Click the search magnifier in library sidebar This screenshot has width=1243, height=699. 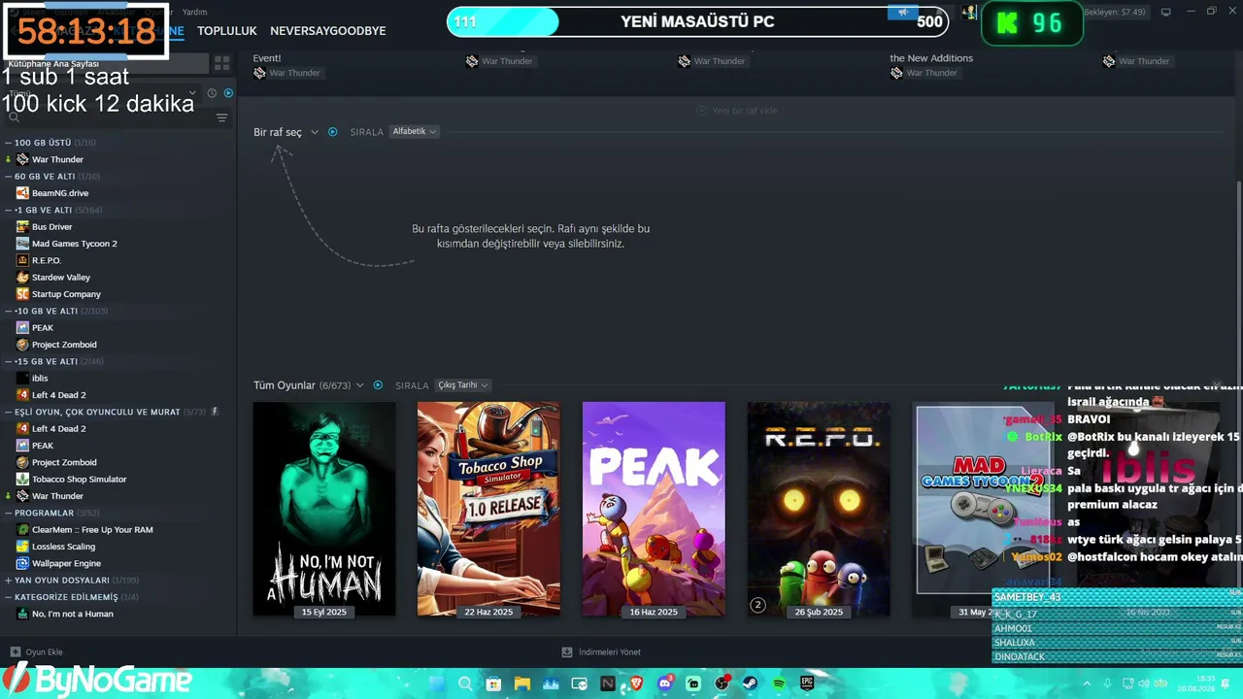point(14,118)
